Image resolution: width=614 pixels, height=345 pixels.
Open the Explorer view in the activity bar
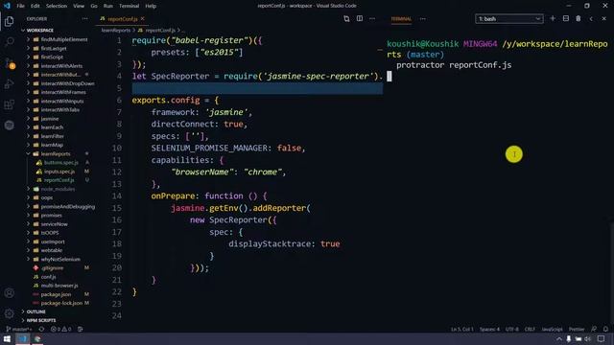point(9,21)
